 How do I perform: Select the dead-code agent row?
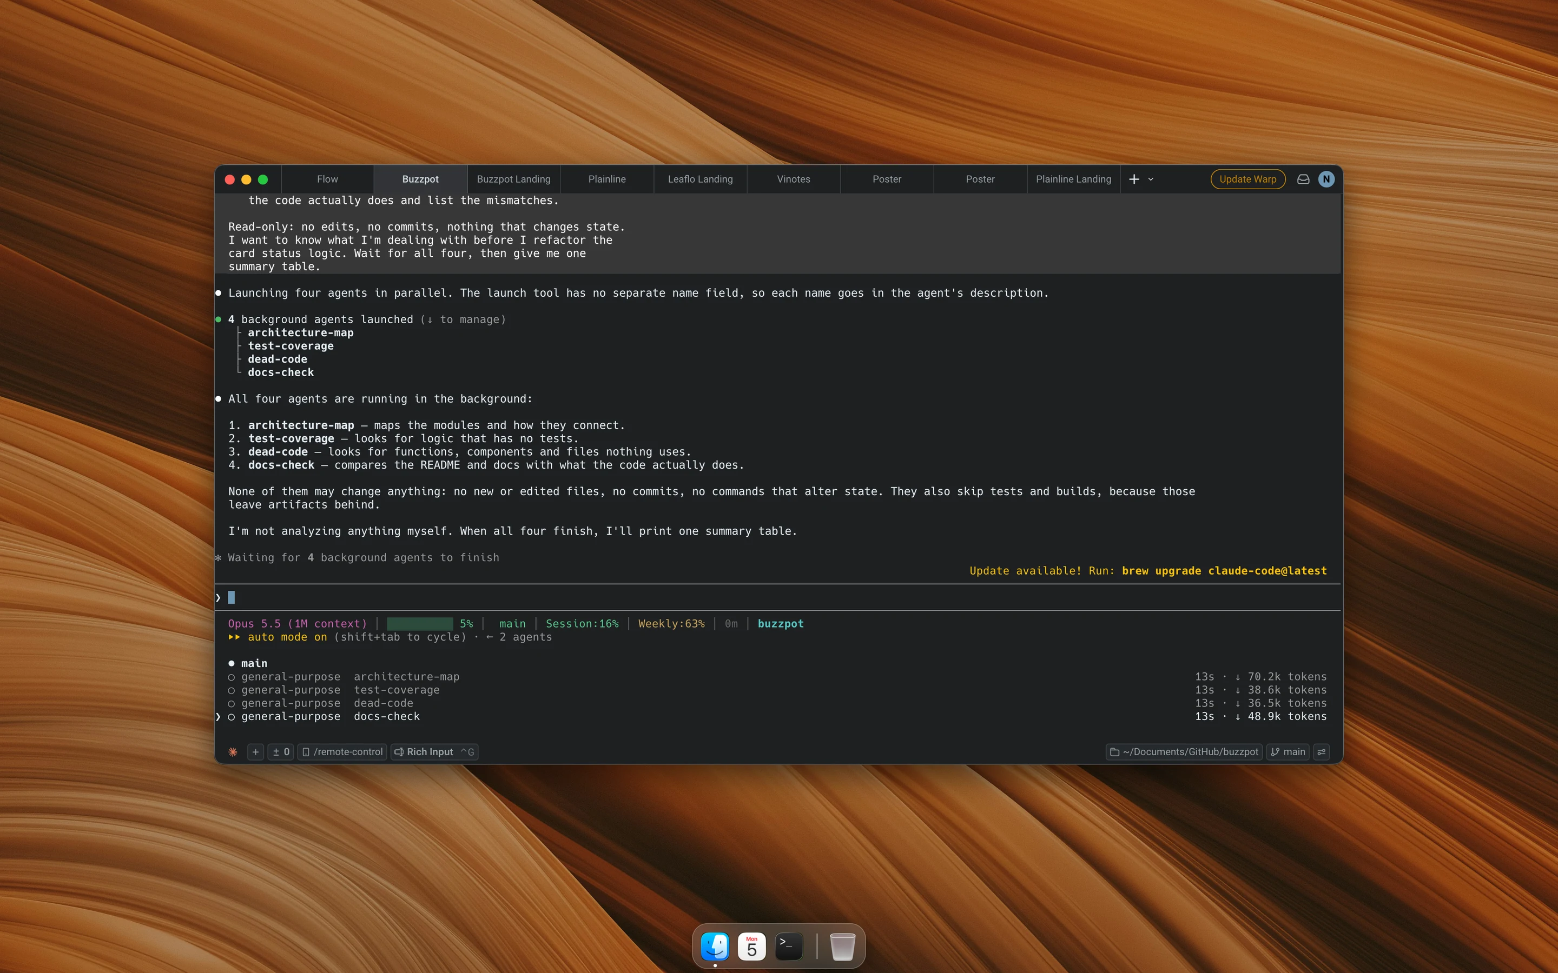[777, 703]
